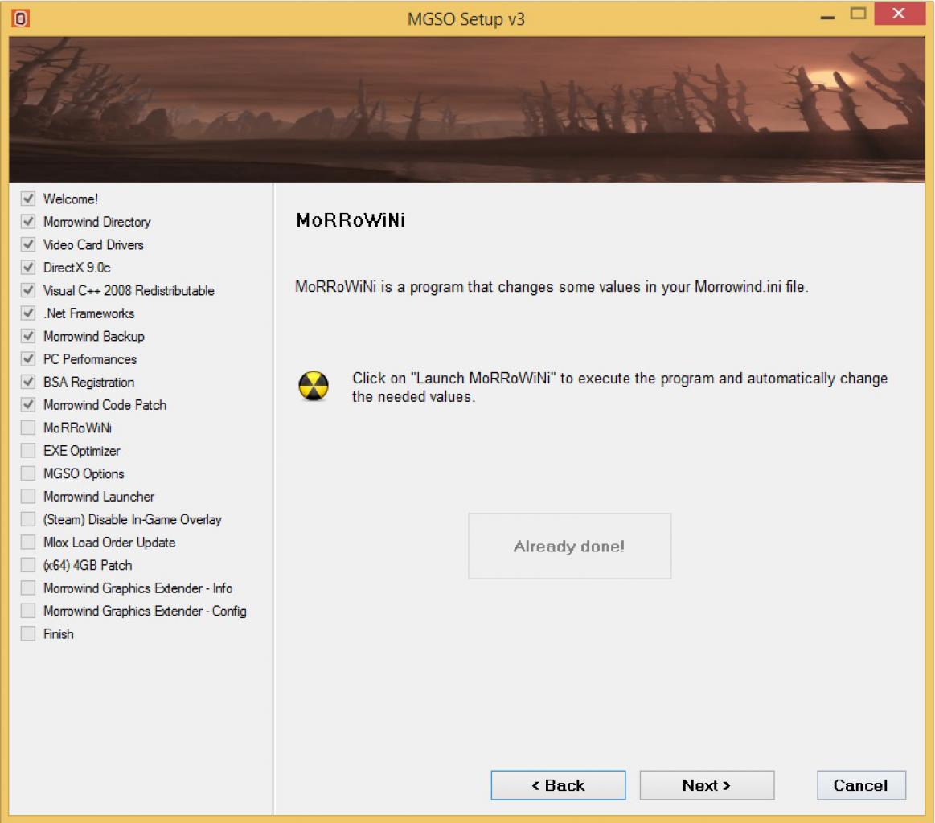Check Morrowind Graphics Extender - Config checkbox
Viewport: 935px width, 823px height.
point(28,611)
